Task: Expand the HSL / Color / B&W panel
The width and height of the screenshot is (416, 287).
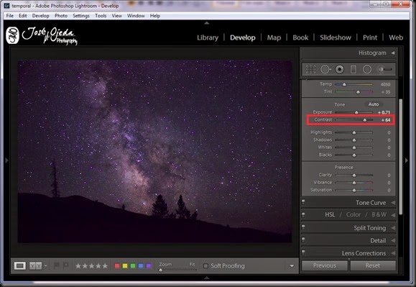Action: [x=393, y=215]
